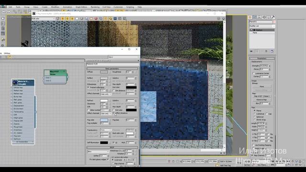Enable Luminance Center checkbox
306x172 pixels.
point(253,73)
